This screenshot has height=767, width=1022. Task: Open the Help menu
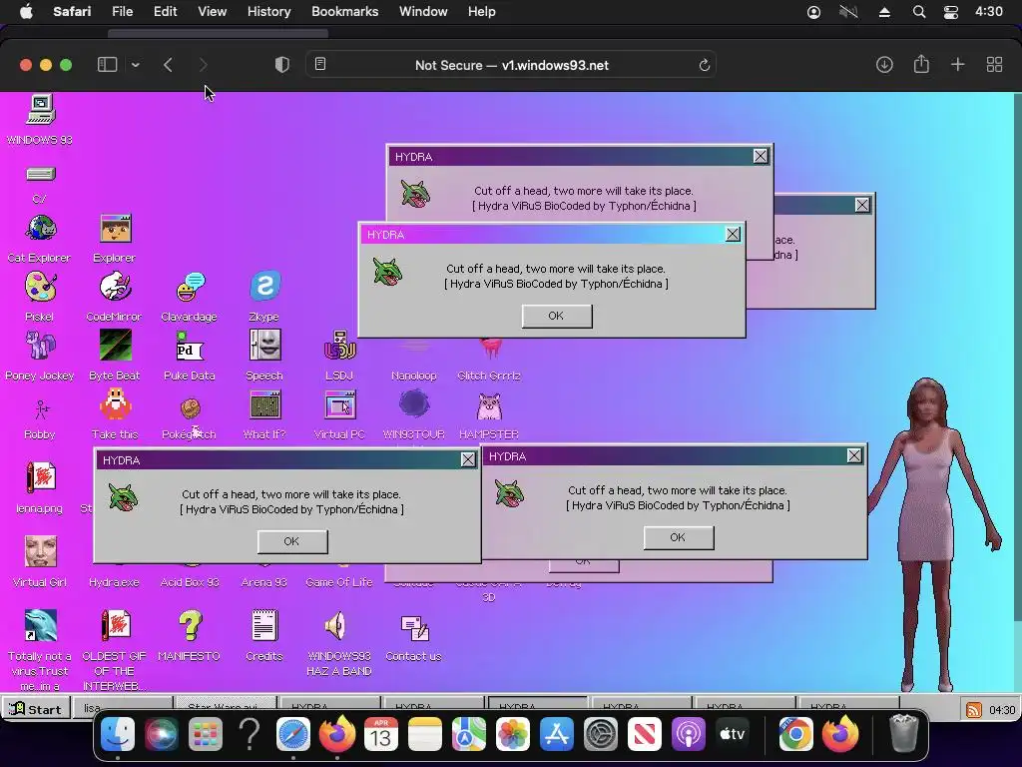point(482,12)
